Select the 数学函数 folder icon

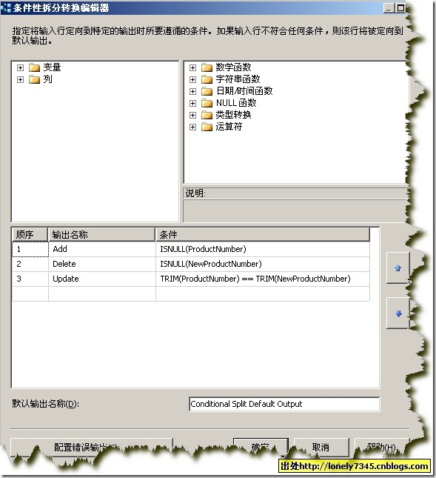click(x=207, y=67)
